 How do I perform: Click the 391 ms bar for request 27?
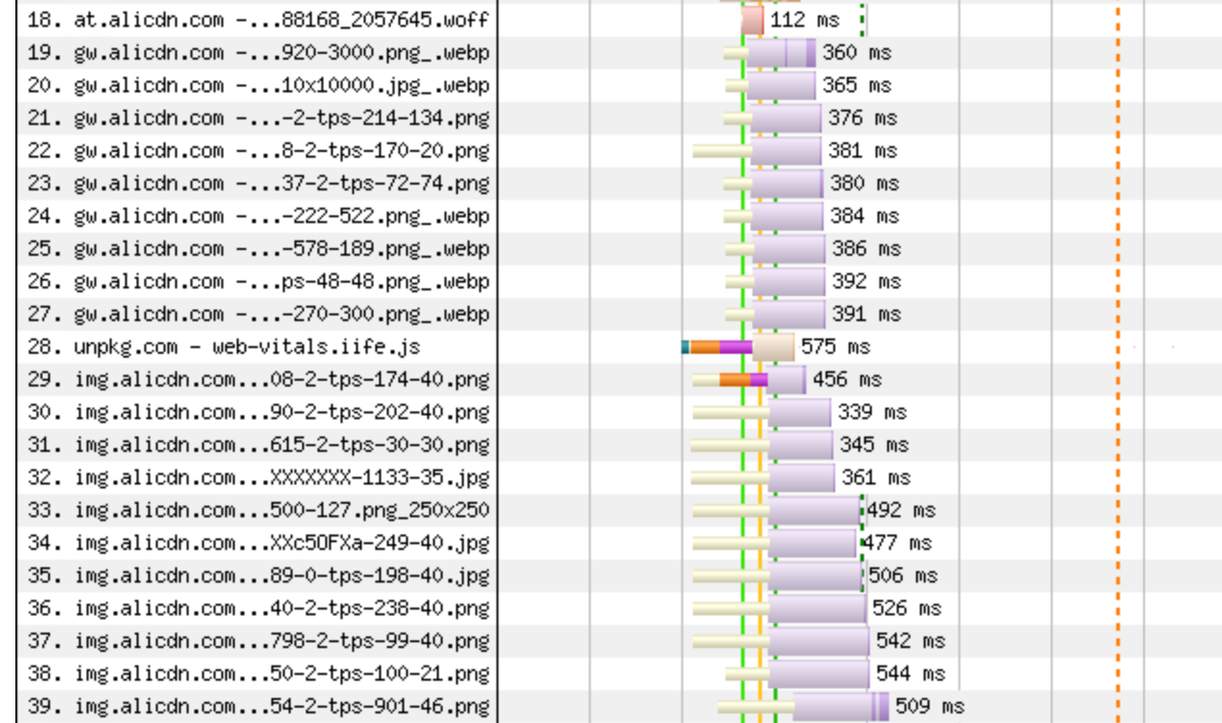[x=776, y=313]
